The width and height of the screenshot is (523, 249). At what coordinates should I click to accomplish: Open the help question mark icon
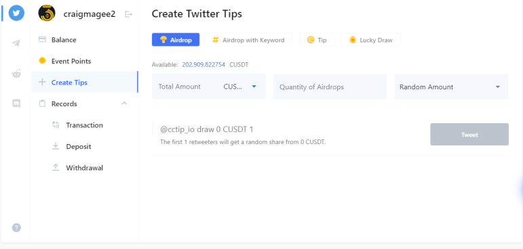(16, 228)
